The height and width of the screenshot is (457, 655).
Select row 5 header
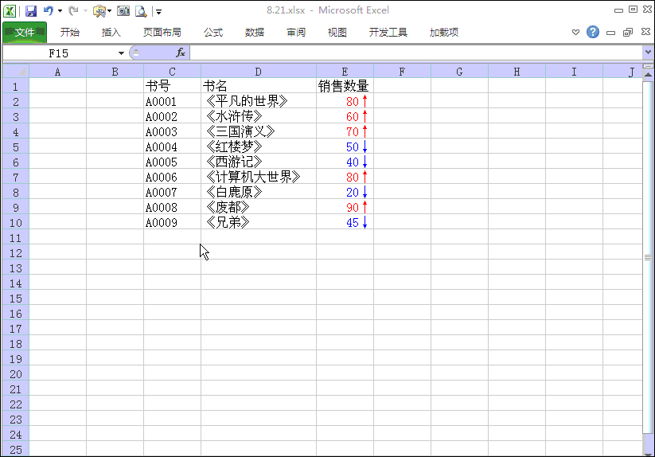(15, 147)
